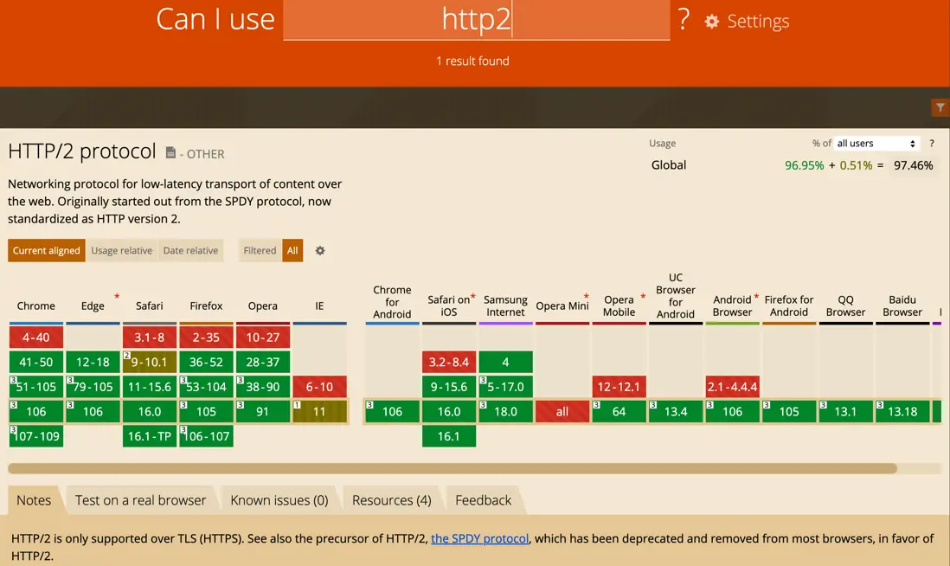
Task: Select Chrome 4-40 unsupported cell
Action: coord(36,338)
